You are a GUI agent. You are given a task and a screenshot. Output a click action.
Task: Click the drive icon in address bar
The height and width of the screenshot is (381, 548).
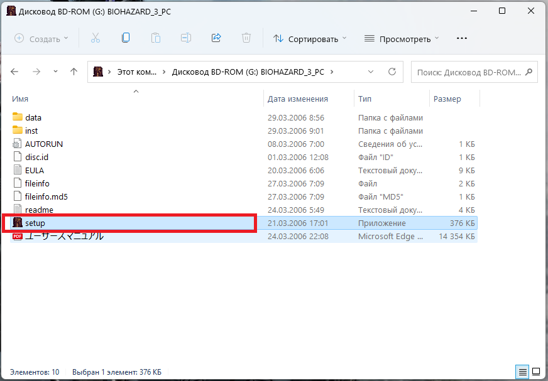tap(98, 72)
